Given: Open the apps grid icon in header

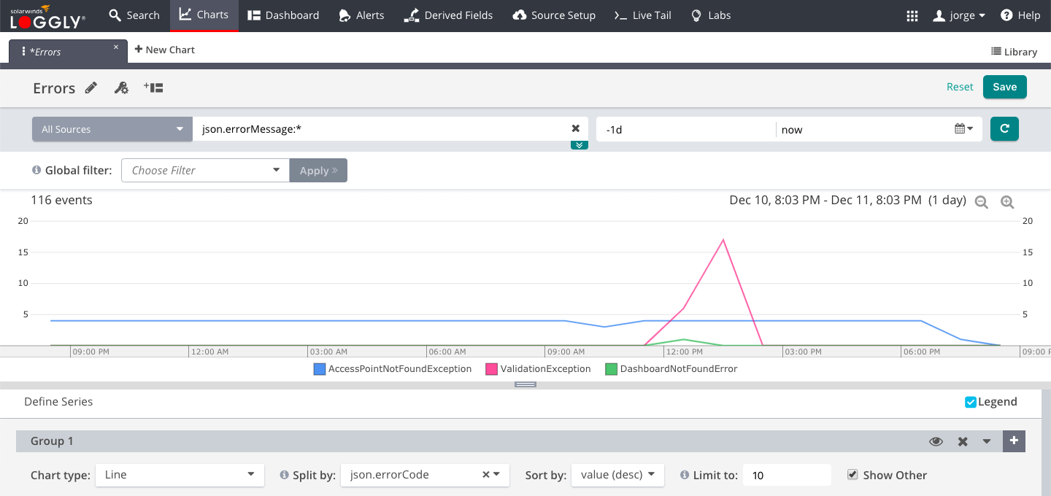Looking at the screenshot, I should coord(912,15).
